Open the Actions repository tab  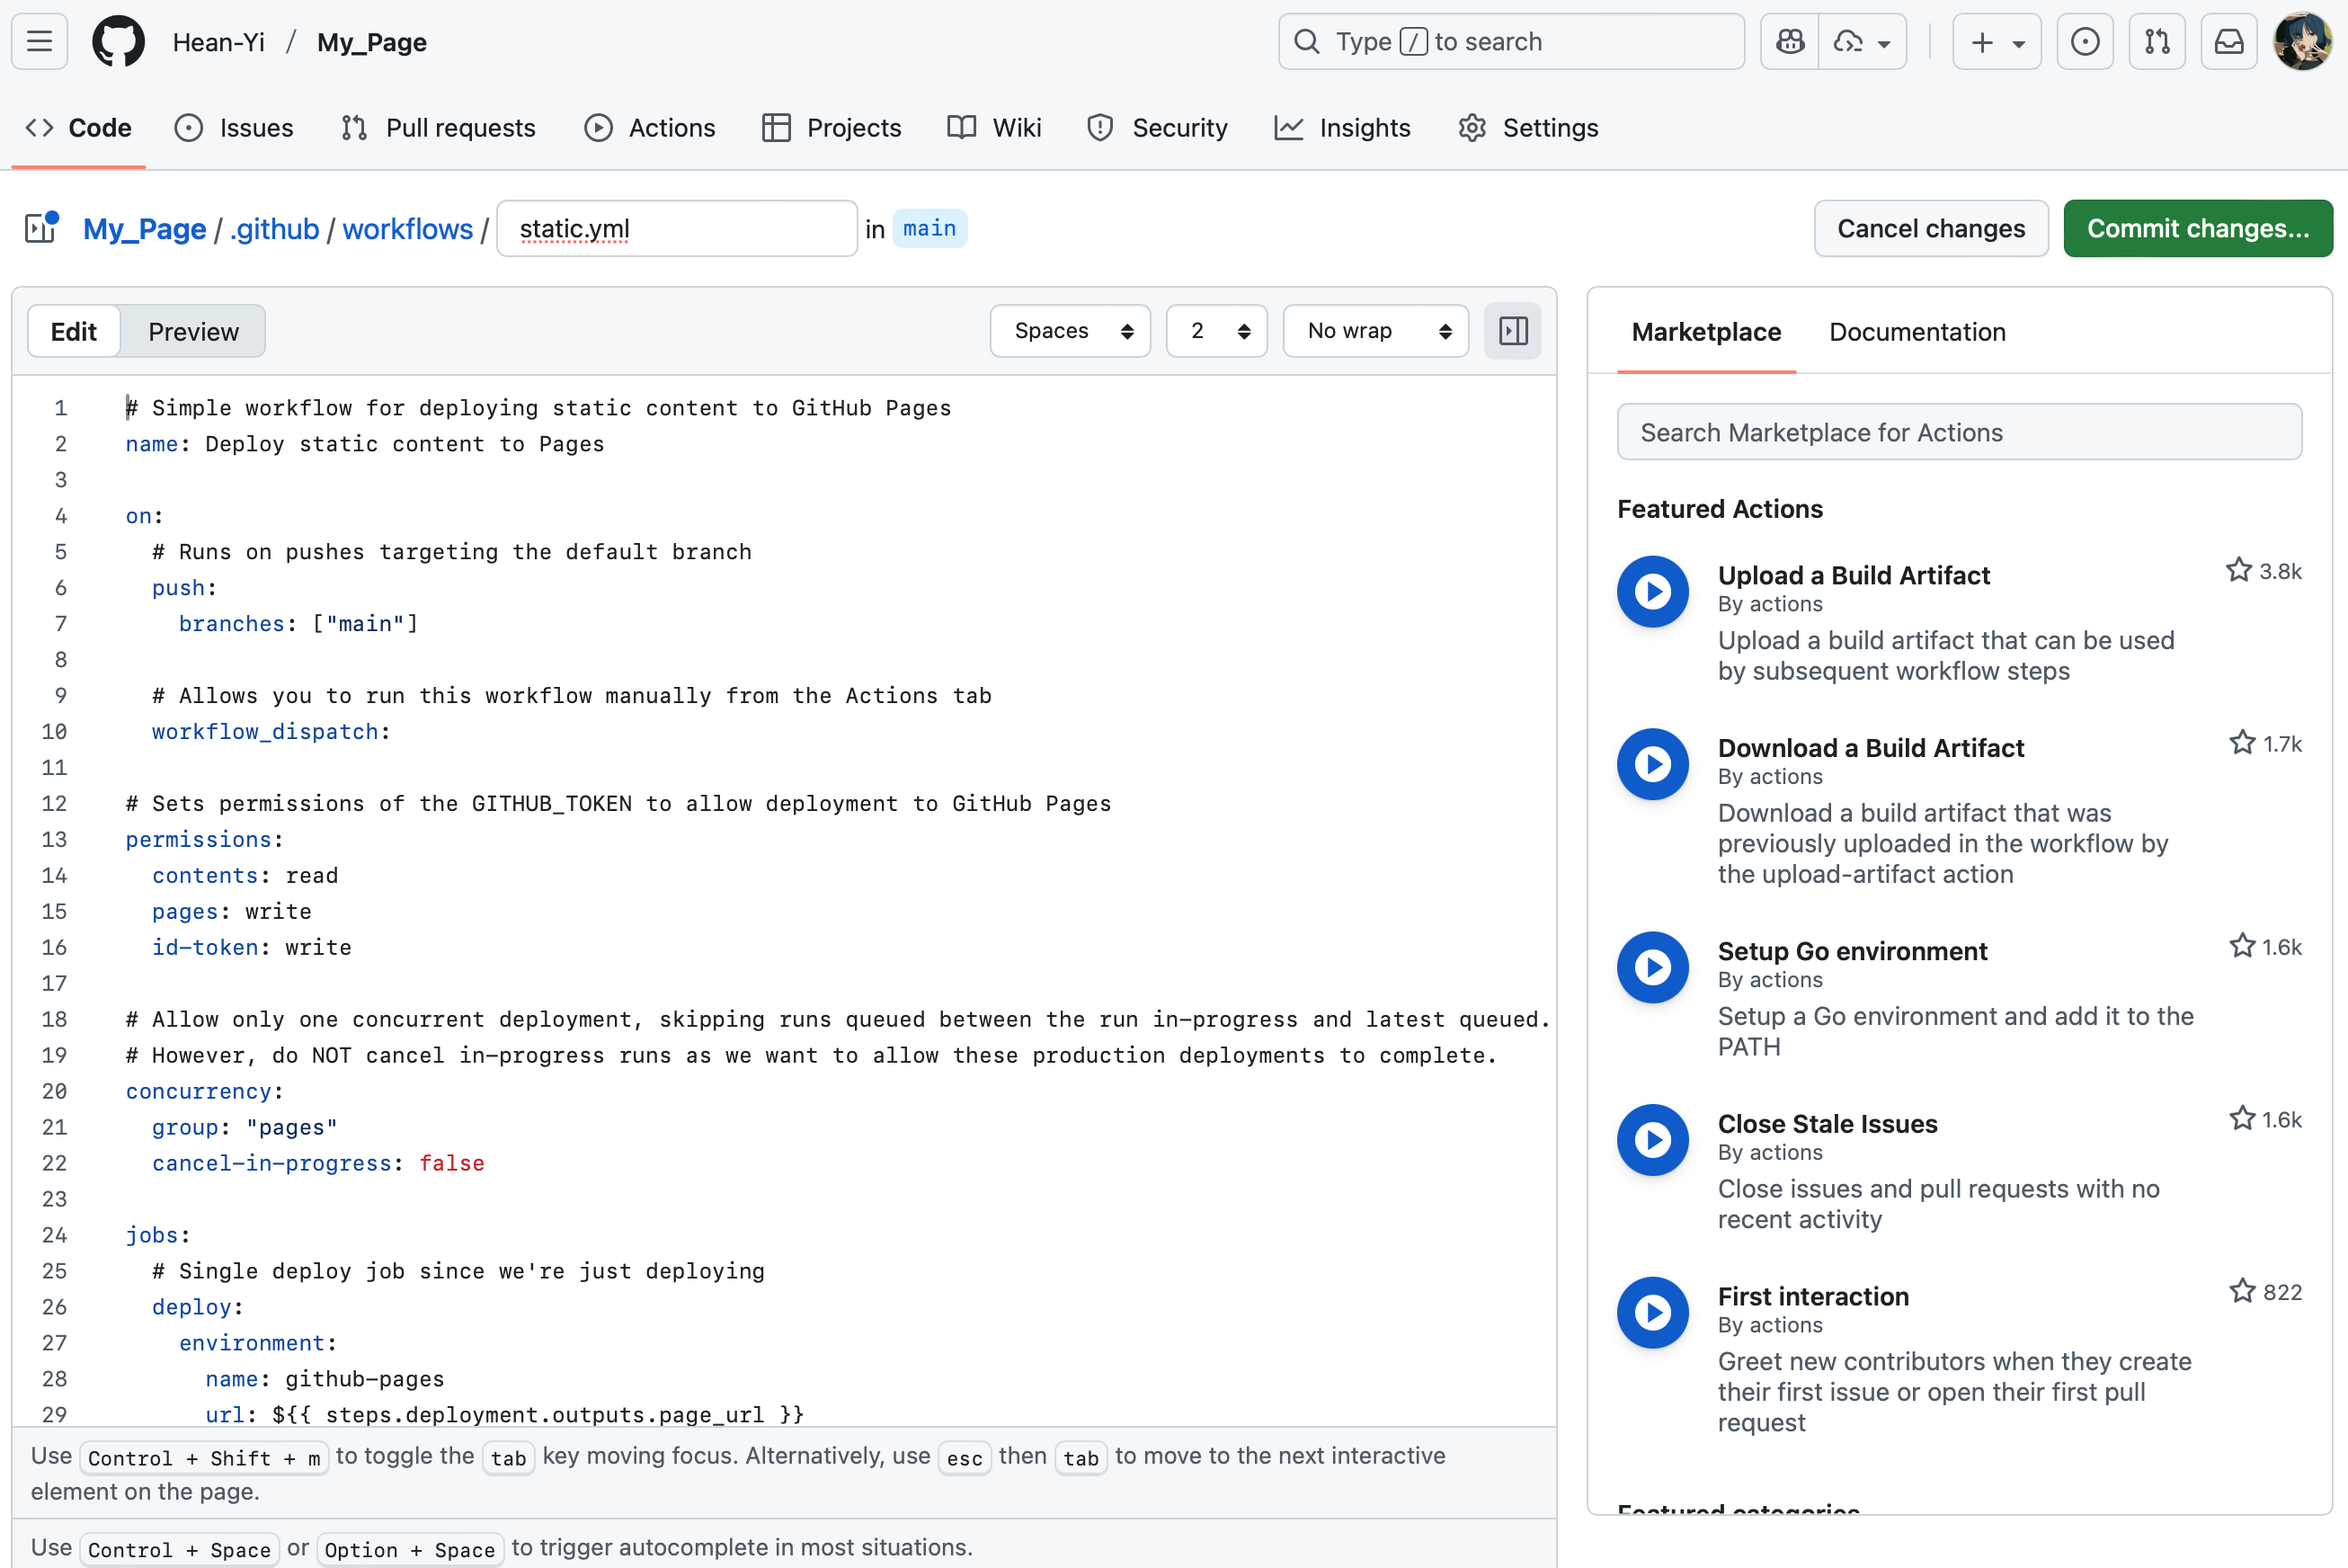(651, 128)
